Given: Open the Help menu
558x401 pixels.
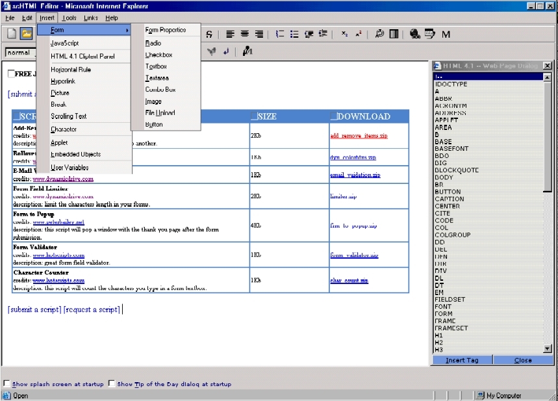Looking at the screenshot, I should coord(111,18).
